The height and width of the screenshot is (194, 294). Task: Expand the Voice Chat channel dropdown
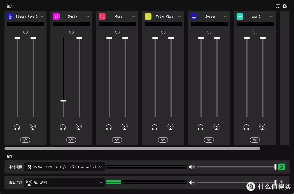click(180, 16)
